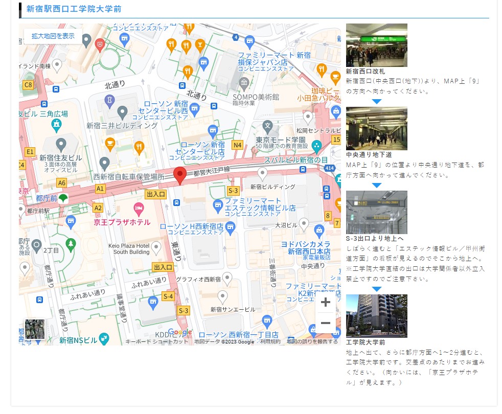Open the 中央通り地下道 photo
Image resolution: width=502 pixels, height=414 pixels.
click(376, 128)
